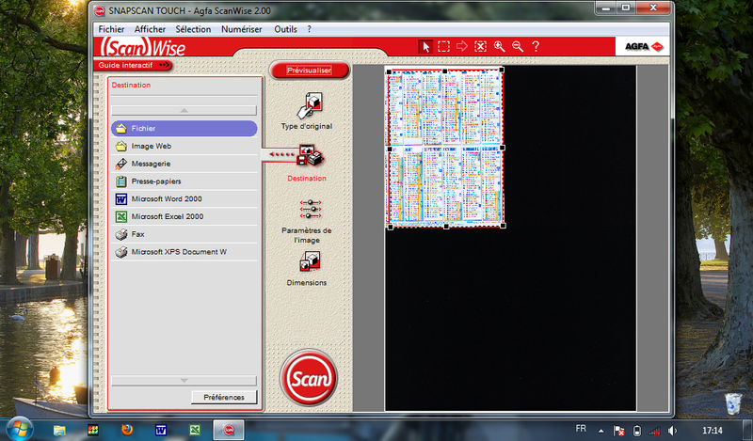Click the big red Scan button
Image resolution: width=753 pixels, height=441 pixels.
(309, 378)
